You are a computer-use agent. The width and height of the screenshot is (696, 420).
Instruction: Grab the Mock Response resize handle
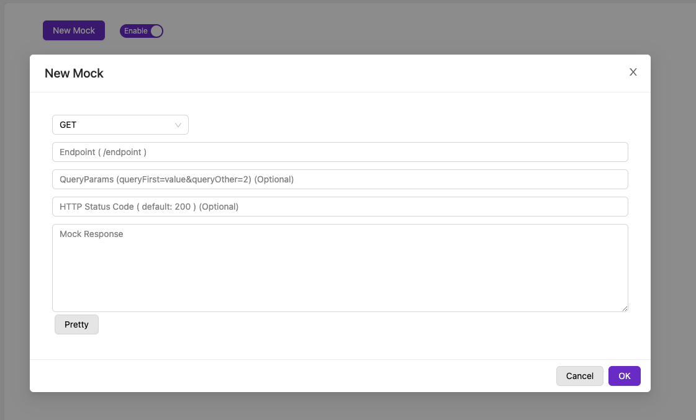[x=625, y=308]
